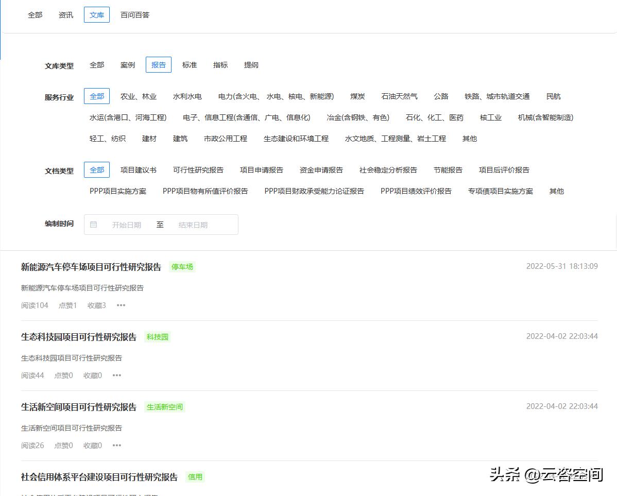The height and width of the screenshot is (496, 617).
Task: Select 案例 under 文库类型
Action: coord(127,64)
